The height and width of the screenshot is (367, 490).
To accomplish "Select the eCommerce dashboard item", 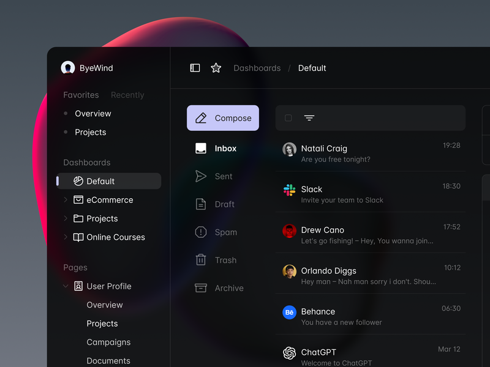I will click(109, 200).
